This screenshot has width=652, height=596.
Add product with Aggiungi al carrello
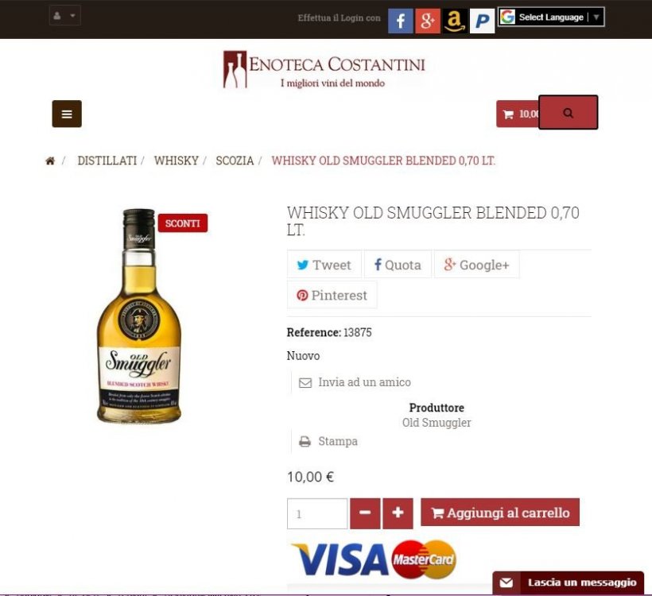tap(500, 513)
